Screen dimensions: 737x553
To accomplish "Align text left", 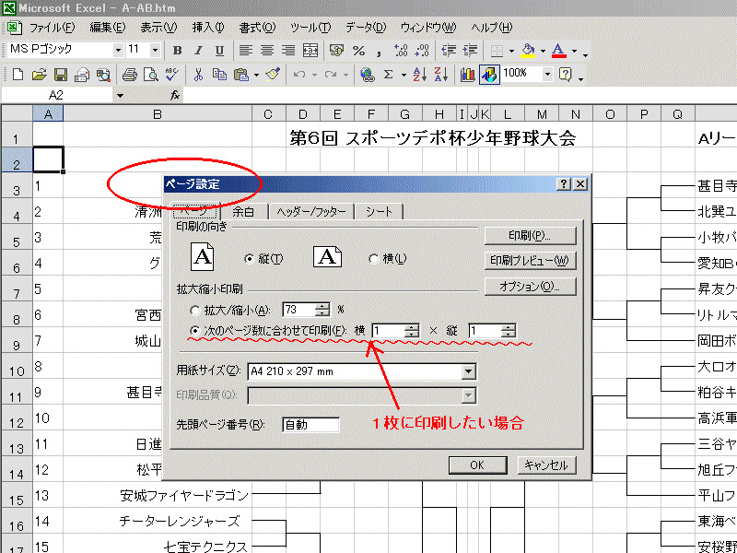I will [246, 51].
